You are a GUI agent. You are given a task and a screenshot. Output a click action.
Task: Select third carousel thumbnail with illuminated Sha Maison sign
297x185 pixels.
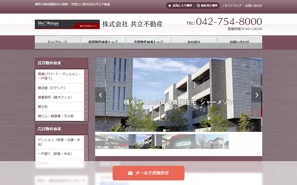tap(179, 142)
